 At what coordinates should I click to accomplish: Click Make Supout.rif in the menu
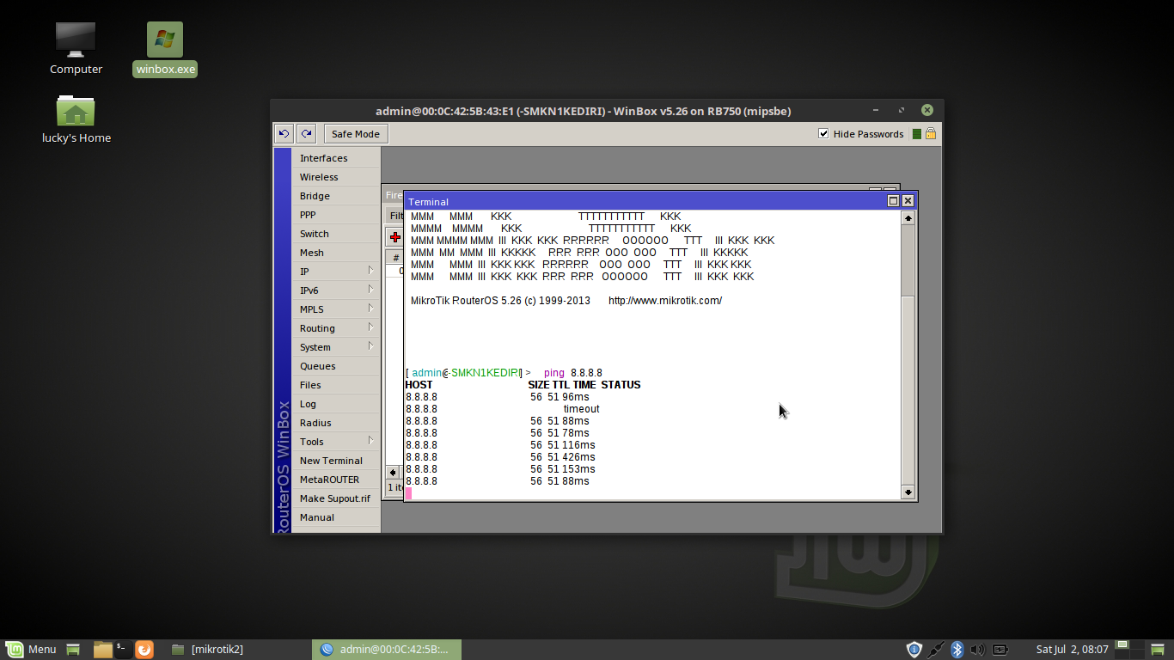[x=336, y=498]
